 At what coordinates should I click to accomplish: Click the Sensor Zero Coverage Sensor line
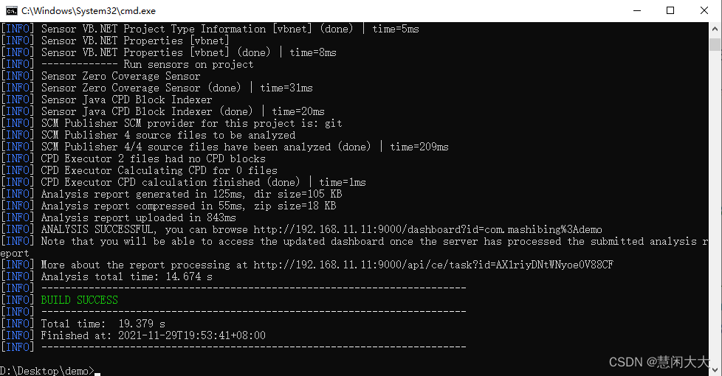(x=120, y=76)
